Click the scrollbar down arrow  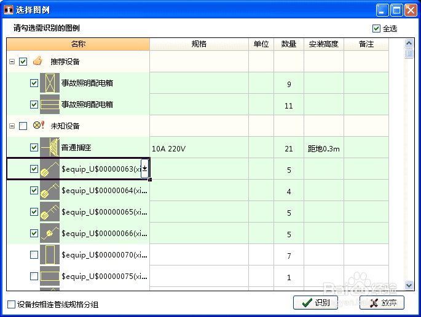pyautogui.click(x=409, y=285)
